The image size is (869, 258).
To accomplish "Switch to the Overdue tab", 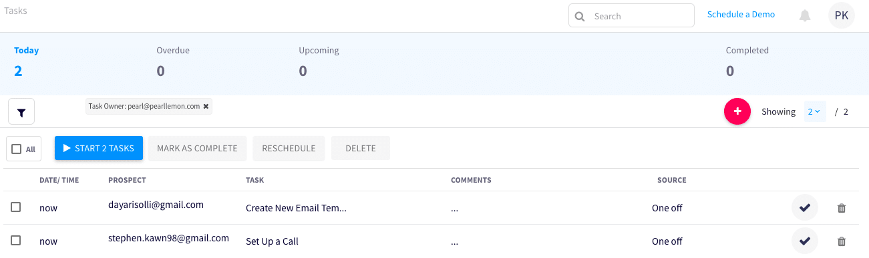I will pyautogui.click(x=173, y=62).
